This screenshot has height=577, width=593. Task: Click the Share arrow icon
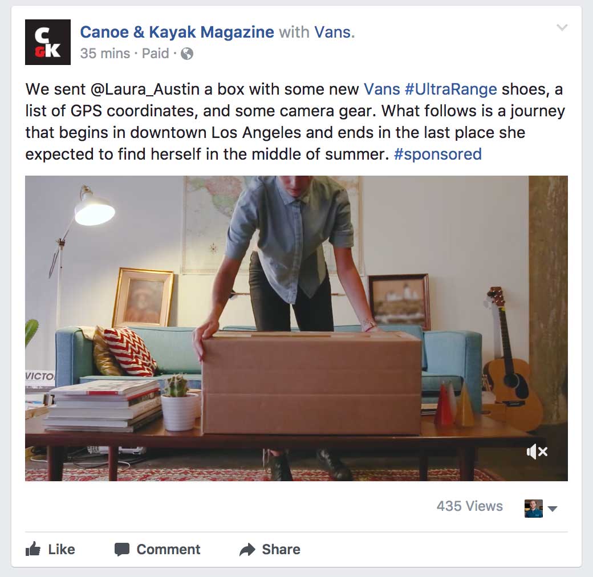pyautogui.click(x=247, y=550)
